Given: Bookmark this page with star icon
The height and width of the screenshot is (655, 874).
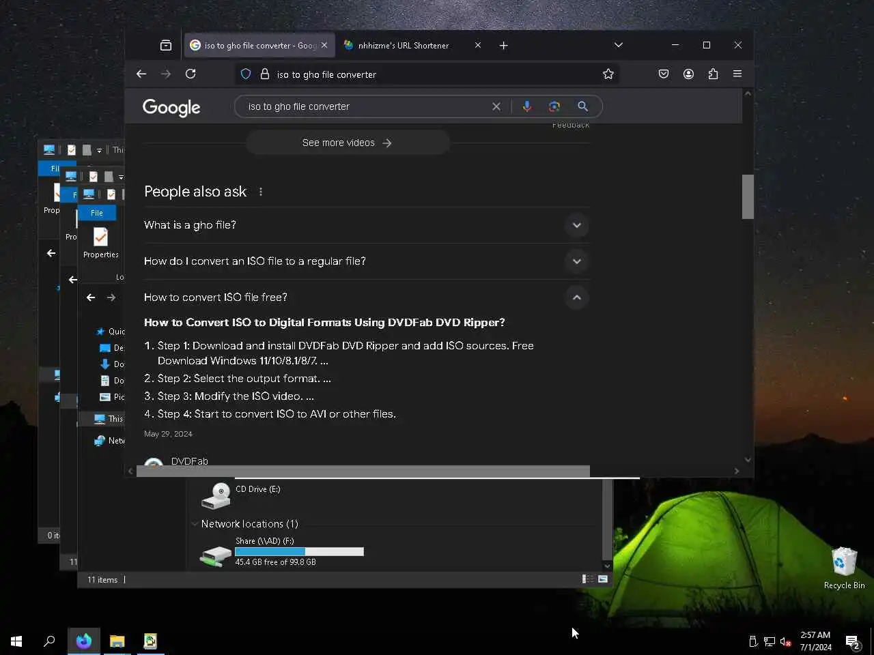Looking at the screenshot, I should click(608, 74).
